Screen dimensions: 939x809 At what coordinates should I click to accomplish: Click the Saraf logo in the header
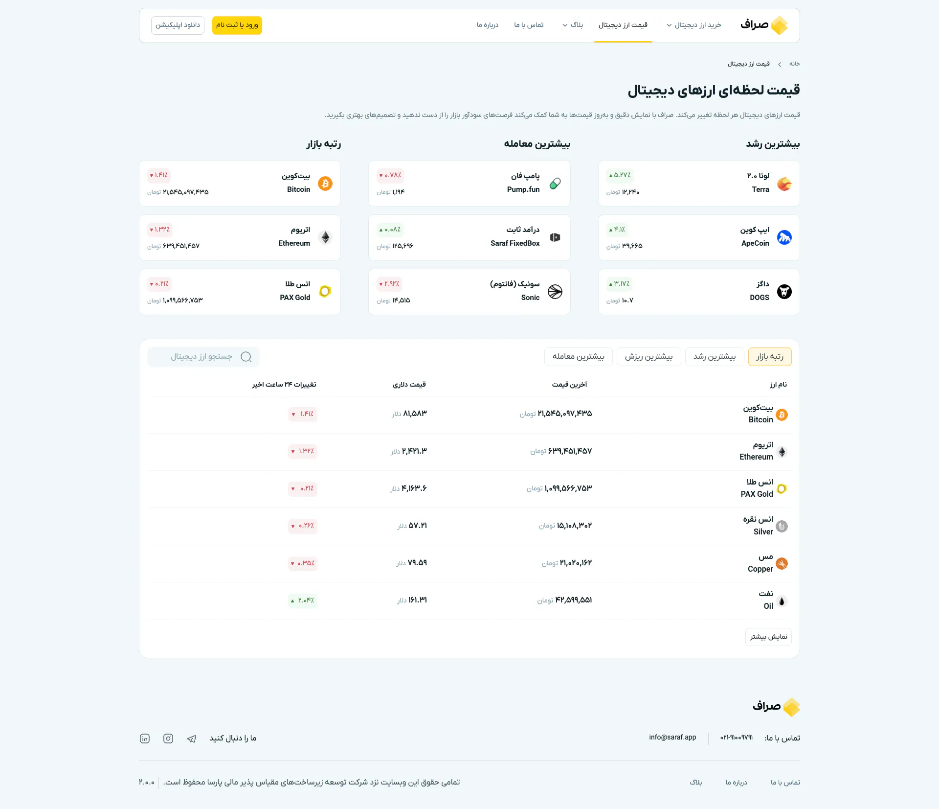tap(764, 25)
